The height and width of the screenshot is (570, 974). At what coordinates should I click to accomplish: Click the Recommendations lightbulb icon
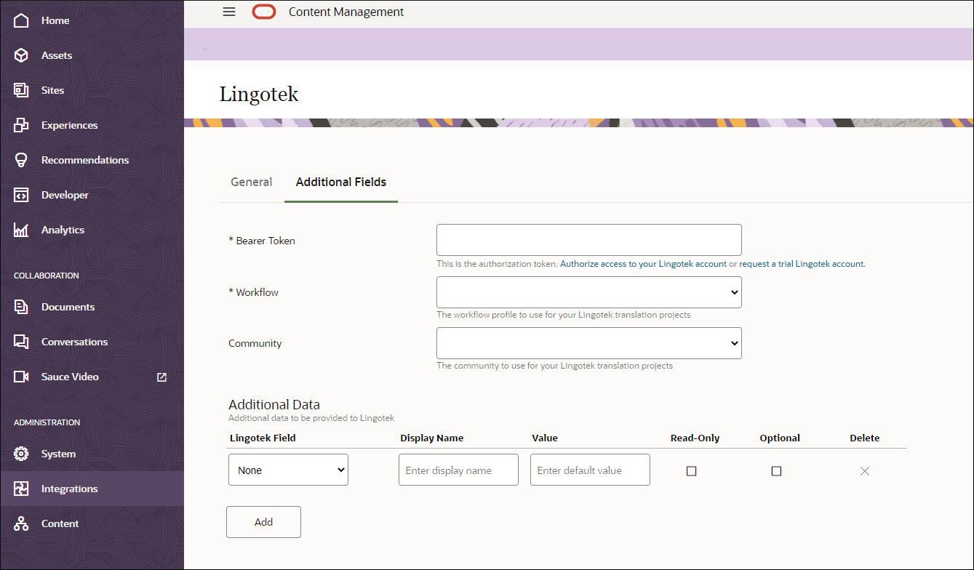pos(21,160)
